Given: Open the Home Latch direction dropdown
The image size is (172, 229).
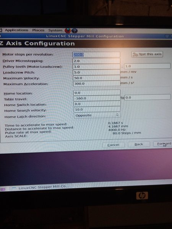Looking at the screenshot, I should point(97,115).
